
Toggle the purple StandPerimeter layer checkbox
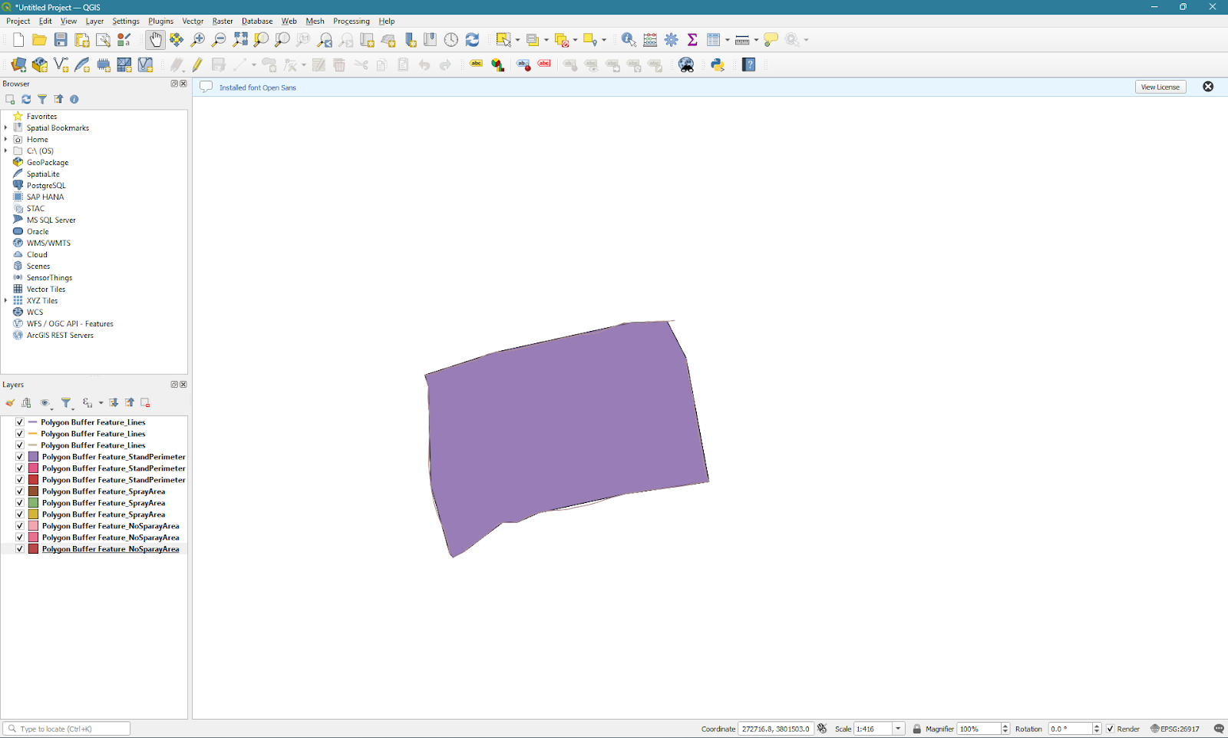[20, 457]
